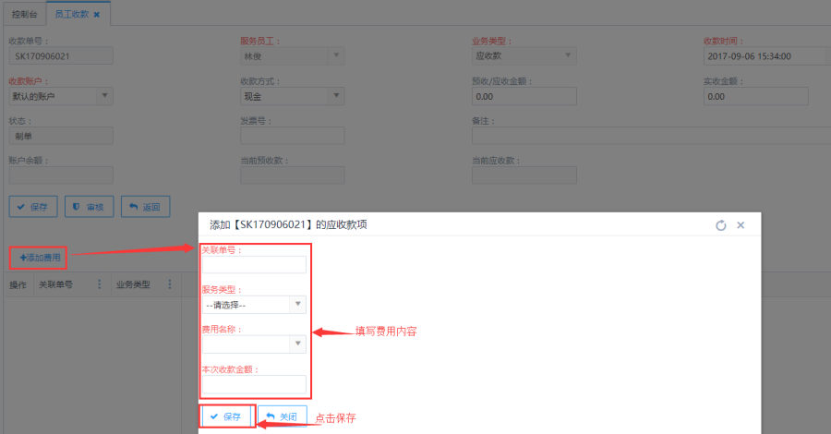The image size is (831, 434).
Task: Click 保存 button in the dialog
Action: (x=226, y=416)
